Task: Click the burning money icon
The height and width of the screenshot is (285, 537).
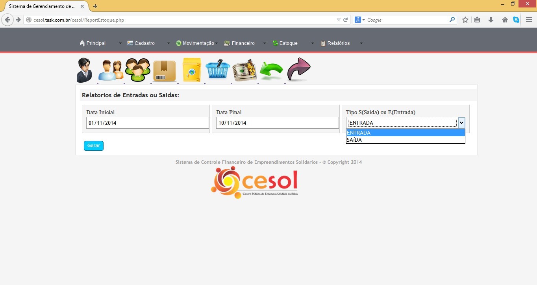Action: pos(244,70)
